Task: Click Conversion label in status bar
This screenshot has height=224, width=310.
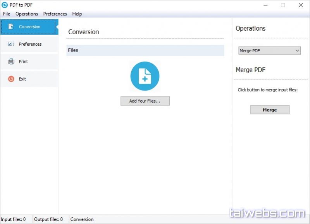Action: coord(82,219)
